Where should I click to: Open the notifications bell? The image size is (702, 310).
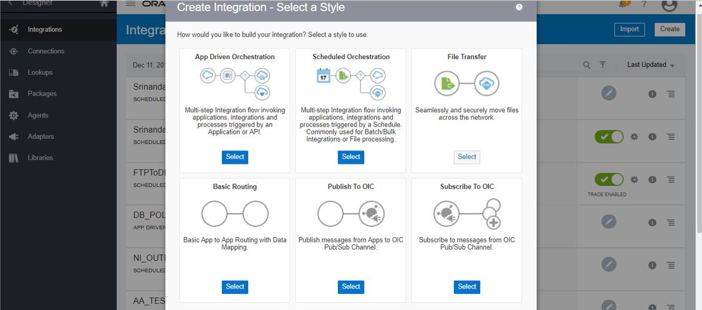coord(624,4)
